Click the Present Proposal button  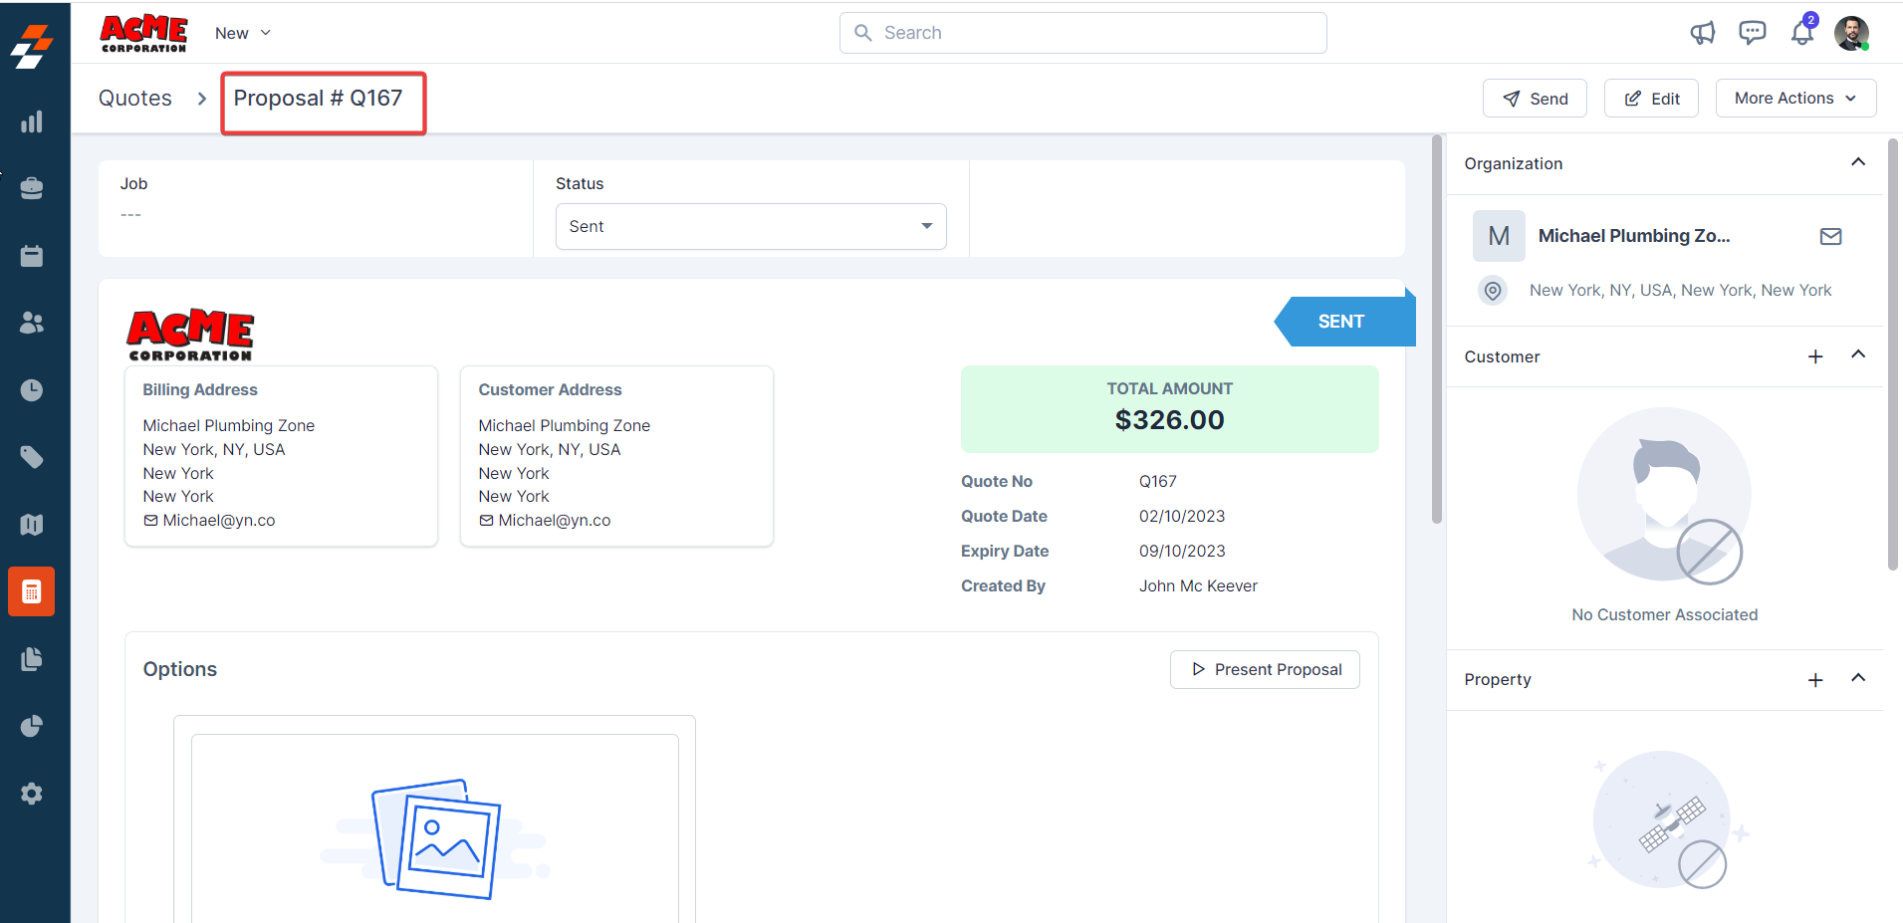(x=1265, y=669)
